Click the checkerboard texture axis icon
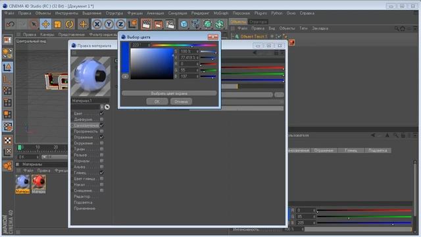This screenshot has height=237, width=421. pos(7,140)
